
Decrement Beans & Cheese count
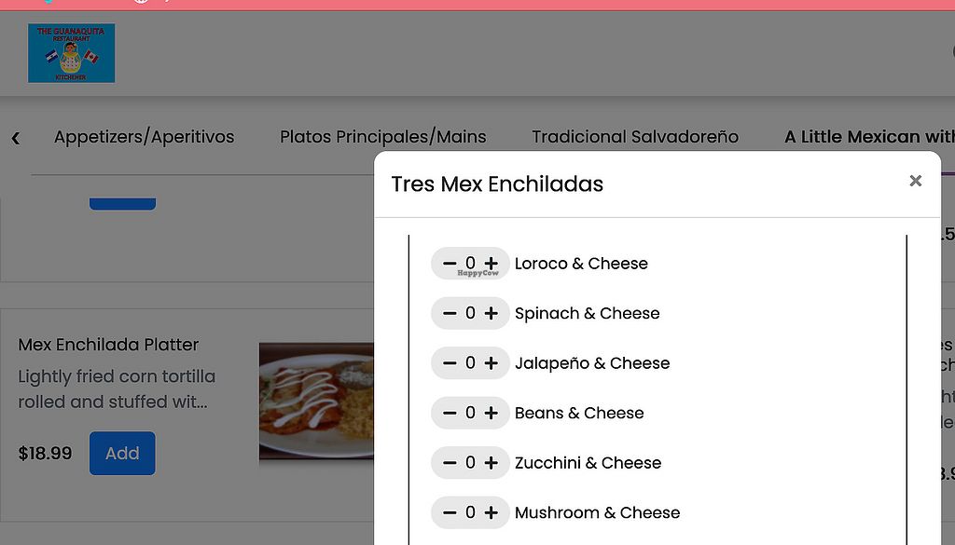pos(450,413)
